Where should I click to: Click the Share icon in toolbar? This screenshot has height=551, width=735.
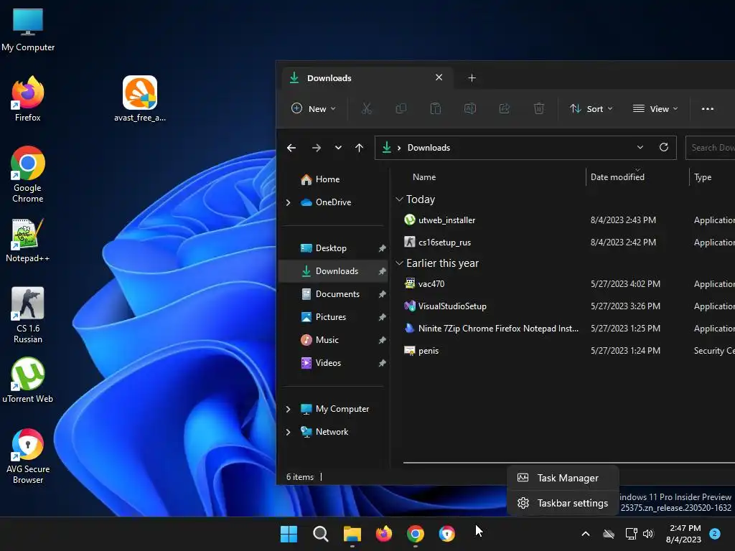pyautogui.click(x=505, y=109)
